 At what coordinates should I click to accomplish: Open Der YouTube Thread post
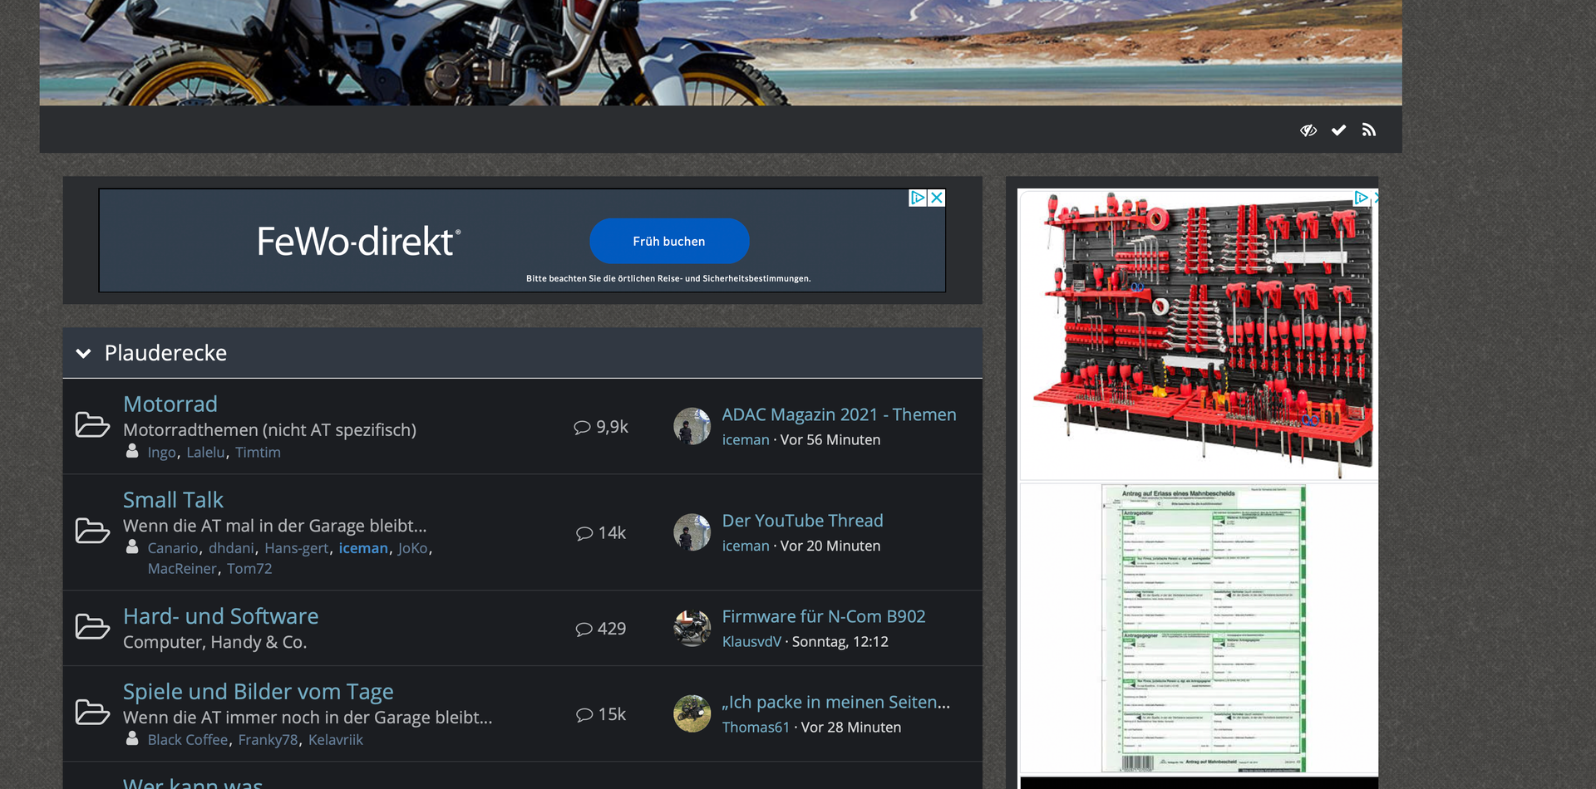[x=802, y=521]
